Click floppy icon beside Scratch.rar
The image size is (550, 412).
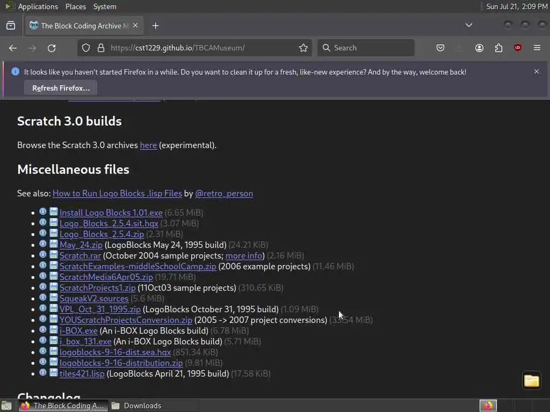pos(53,255)
